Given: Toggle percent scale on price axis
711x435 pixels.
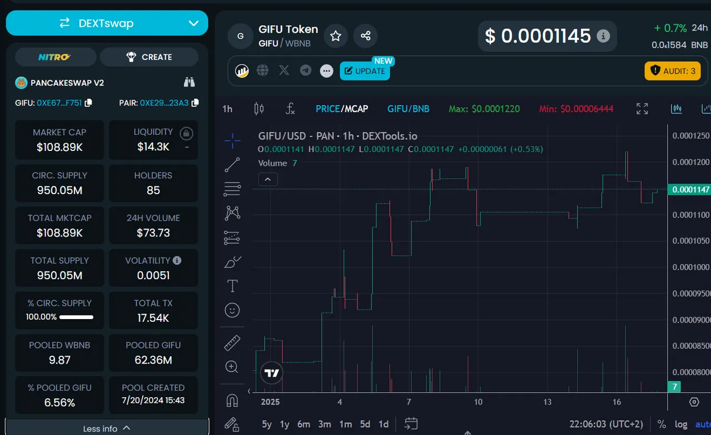Looking at the screenshot, I should point(662,424).
